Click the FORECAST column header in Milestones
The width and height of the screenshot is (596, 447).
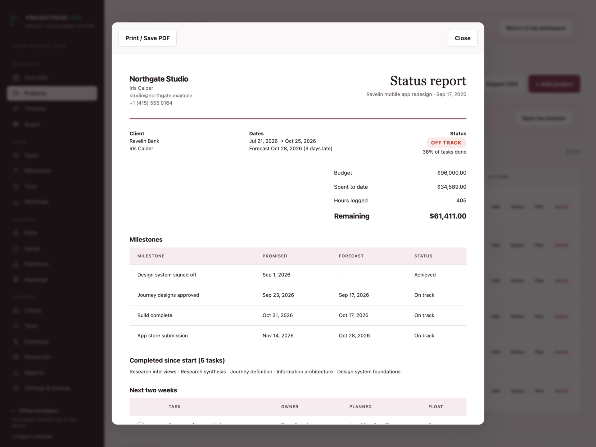(x=351, y=256)
